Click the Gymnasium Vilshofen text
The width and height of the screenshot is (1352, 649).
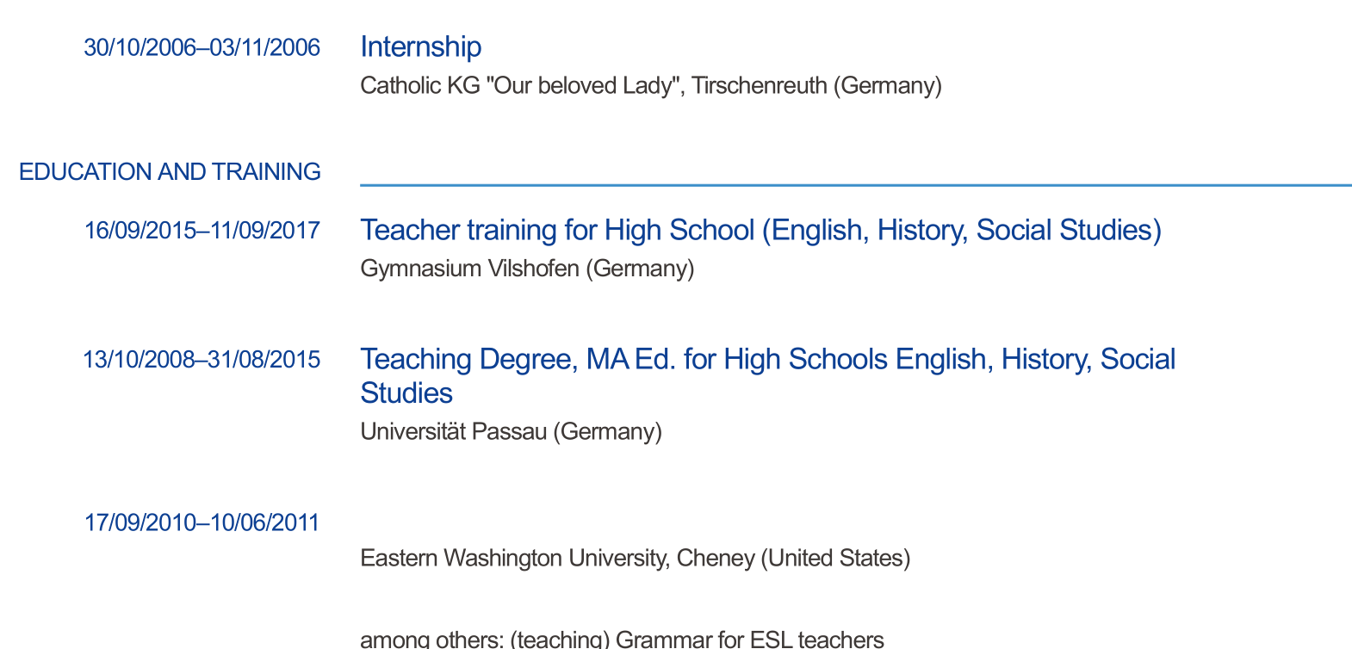point(469,269)
